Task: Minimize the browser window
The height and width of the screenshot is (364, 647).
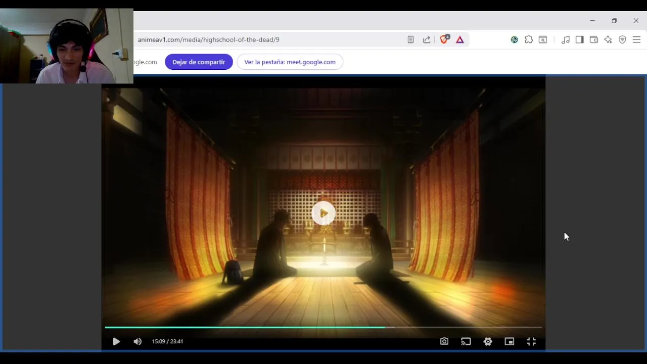Action: pos(592,21)
